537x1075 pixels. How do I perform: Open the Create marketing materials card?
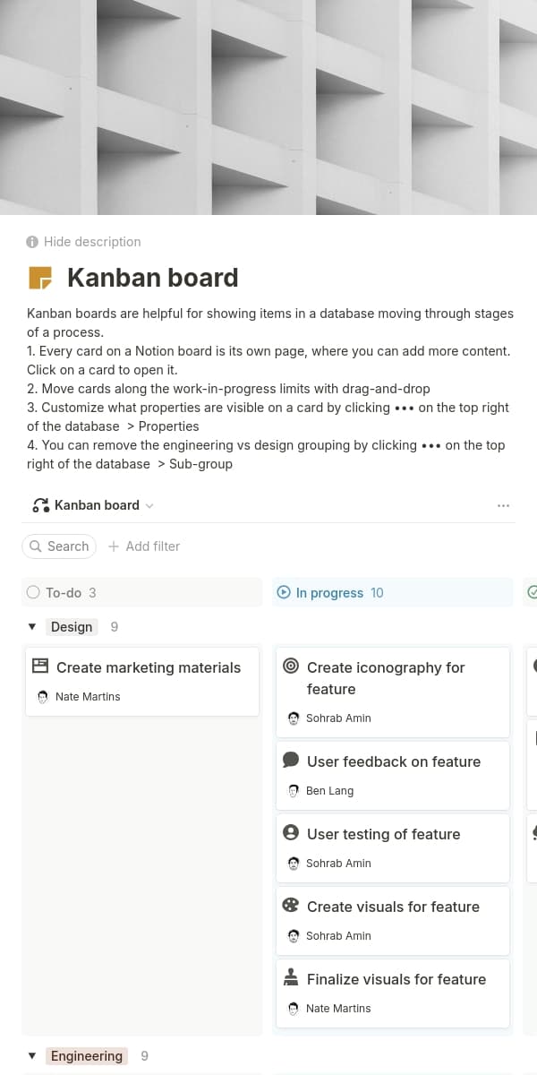(149, 667)
